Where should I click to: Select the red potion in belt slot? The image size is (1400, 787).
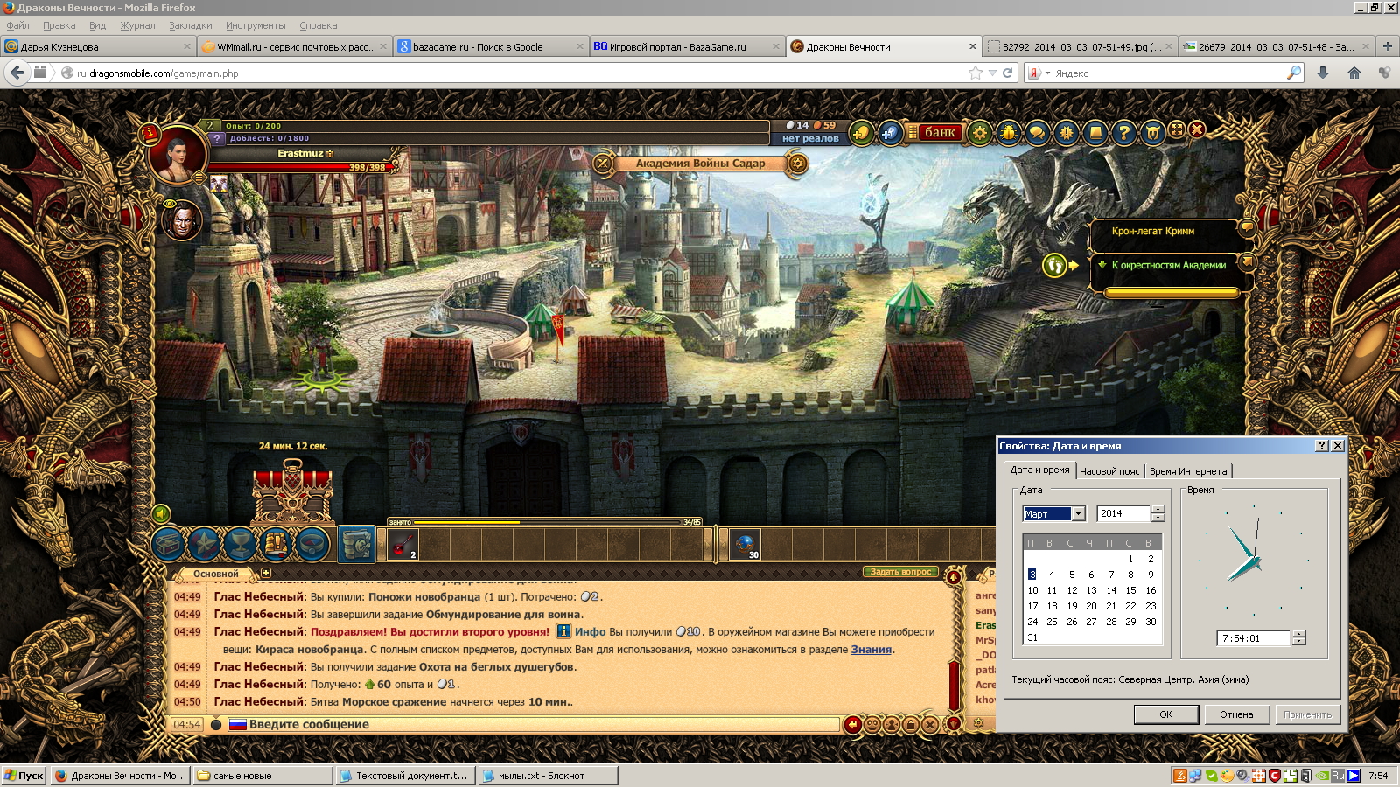pyautogui.click(x=402, y=545)
